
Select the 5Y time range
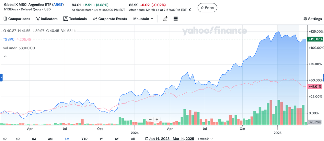(x=117, y=139)
